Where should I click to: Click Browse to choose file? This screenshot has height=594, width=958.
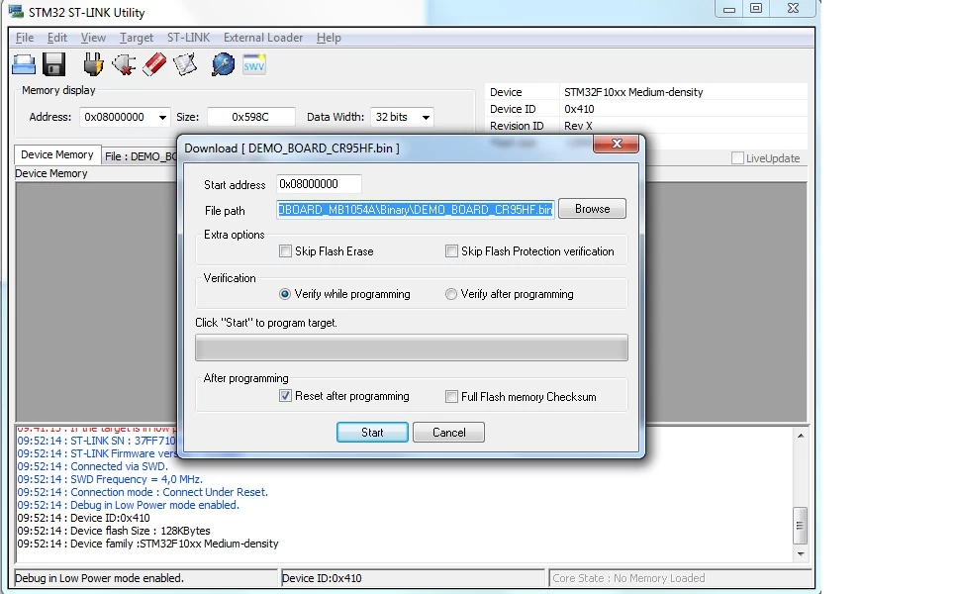pos(592,208)
